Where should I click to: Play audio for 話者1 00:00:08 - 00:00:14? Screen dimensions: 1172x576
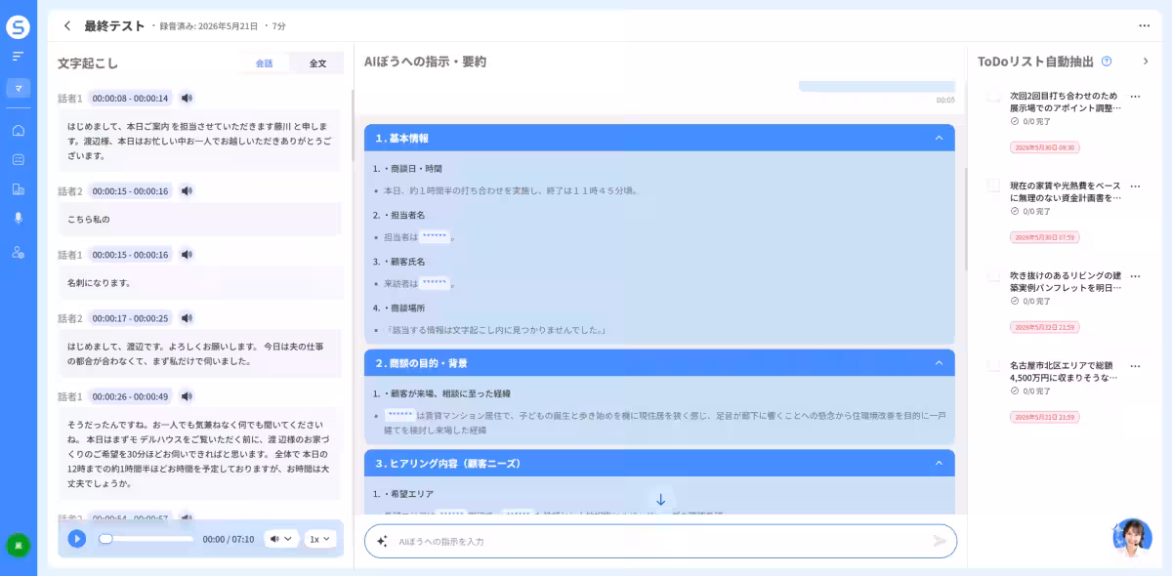pos(187,98)
